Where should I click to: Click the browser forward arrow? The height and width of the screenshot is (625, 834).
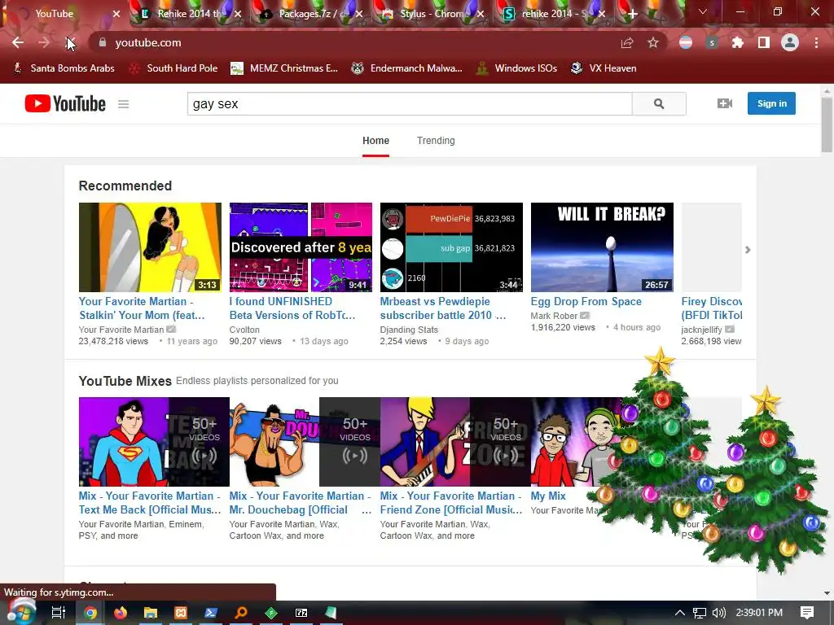pyautogui.click(x=44, y=42)
